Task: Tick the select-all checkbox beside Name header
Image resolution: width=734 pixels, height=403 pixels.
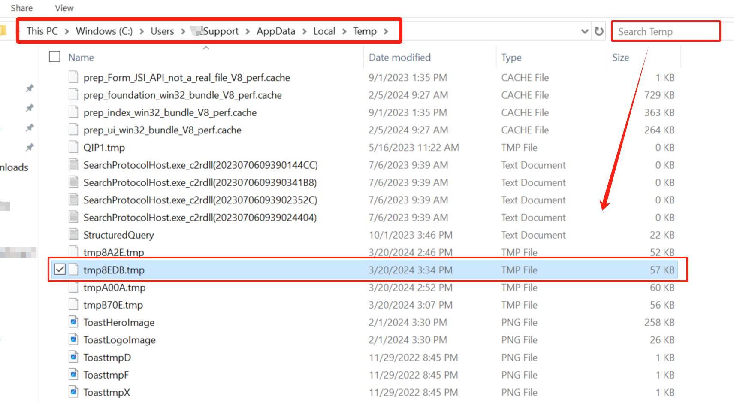Action: pyautogui.click(x=54, y=57)
